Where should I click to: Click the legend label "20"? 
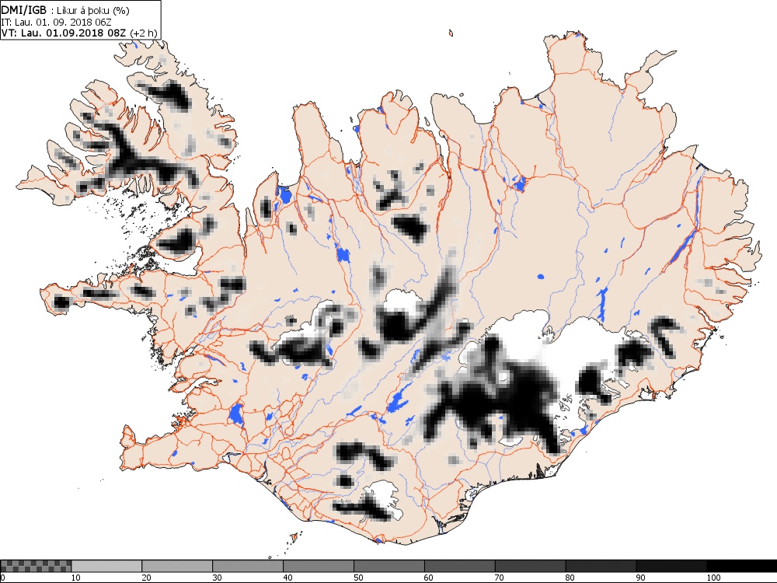(146, 578)
